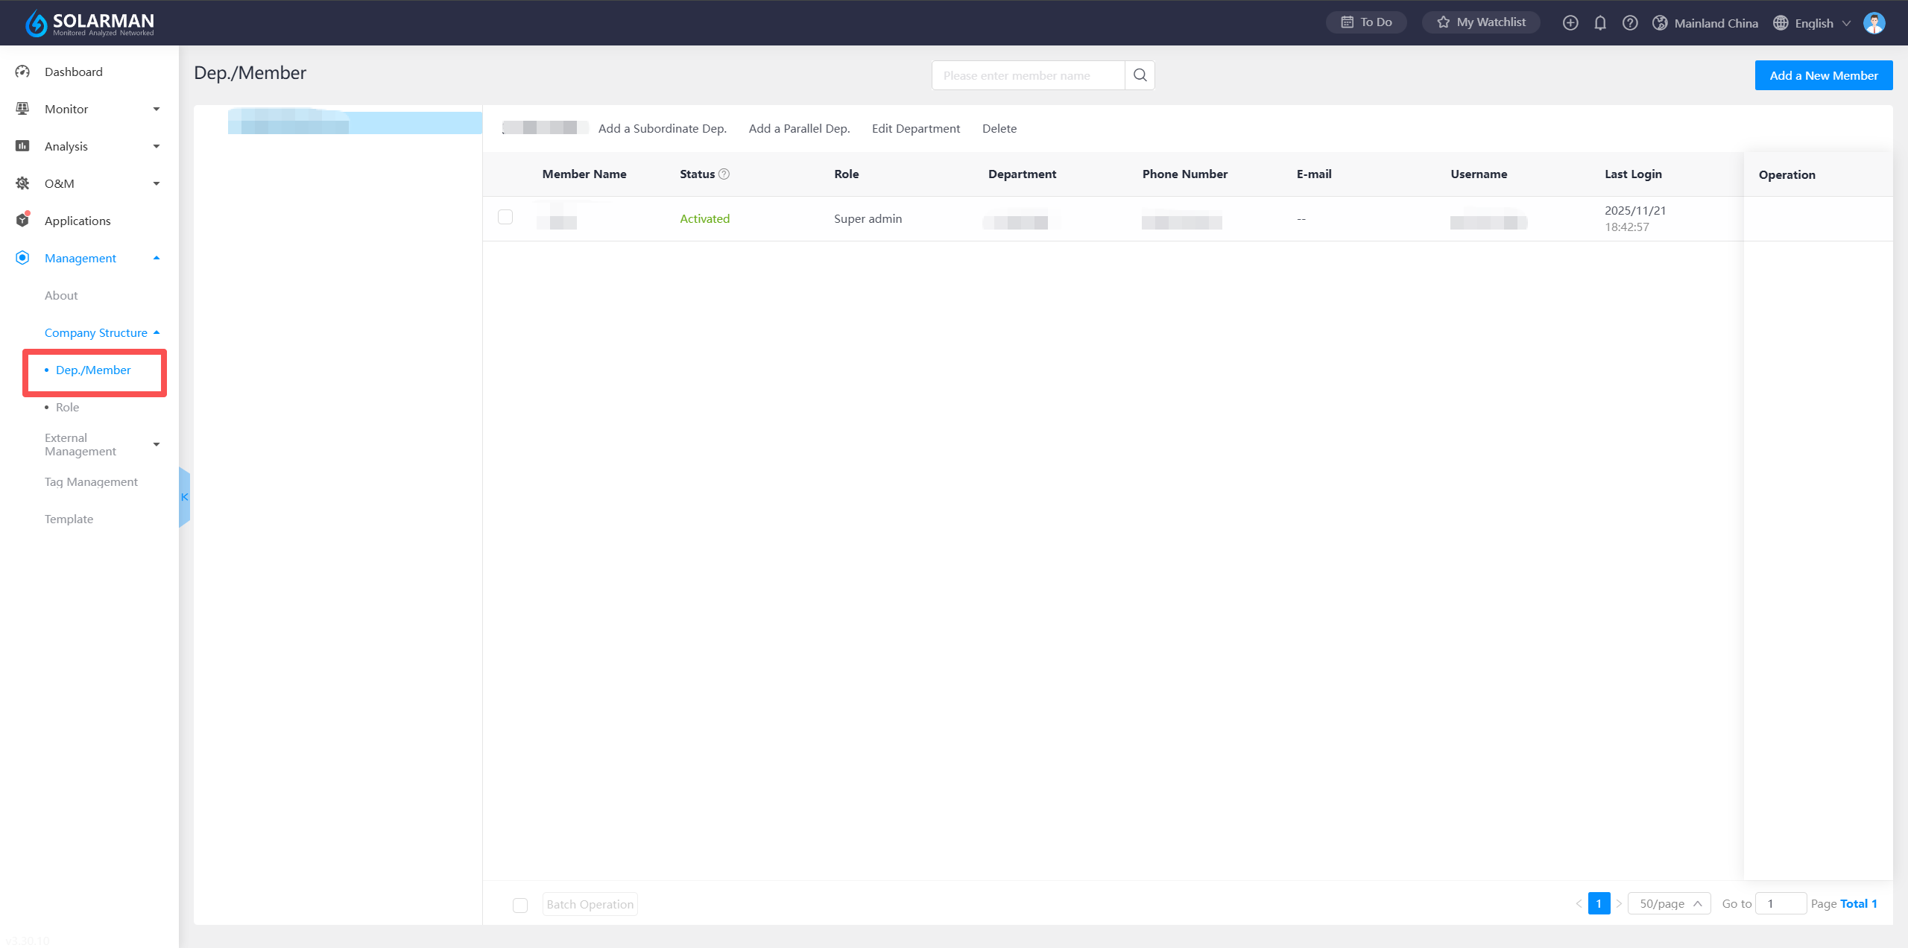Focus the member name search field
Viewport: 1908px width, 948px height.
tap(1028, 75)
